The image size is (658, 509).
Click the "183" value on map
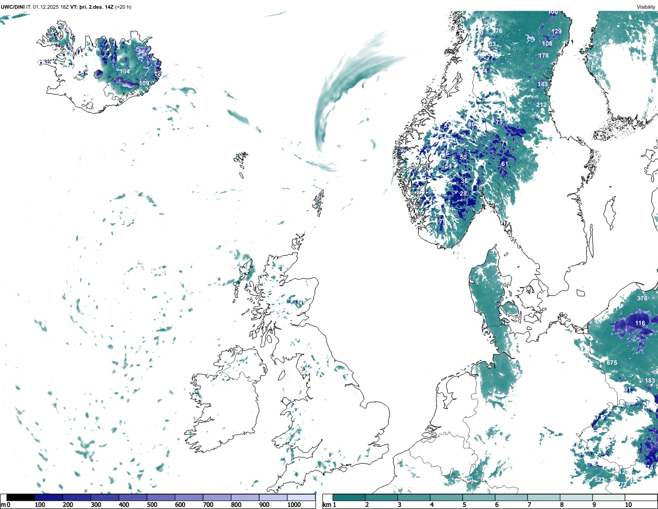[650, 381]
